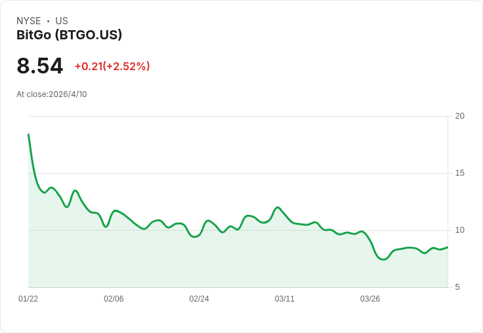
Task: Click the At close 2026/4/10 timestamp
Action: click(52, 94)
